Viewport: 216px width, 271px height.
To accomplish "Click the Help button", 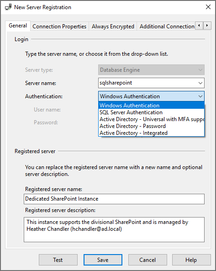I will point(191,260).
